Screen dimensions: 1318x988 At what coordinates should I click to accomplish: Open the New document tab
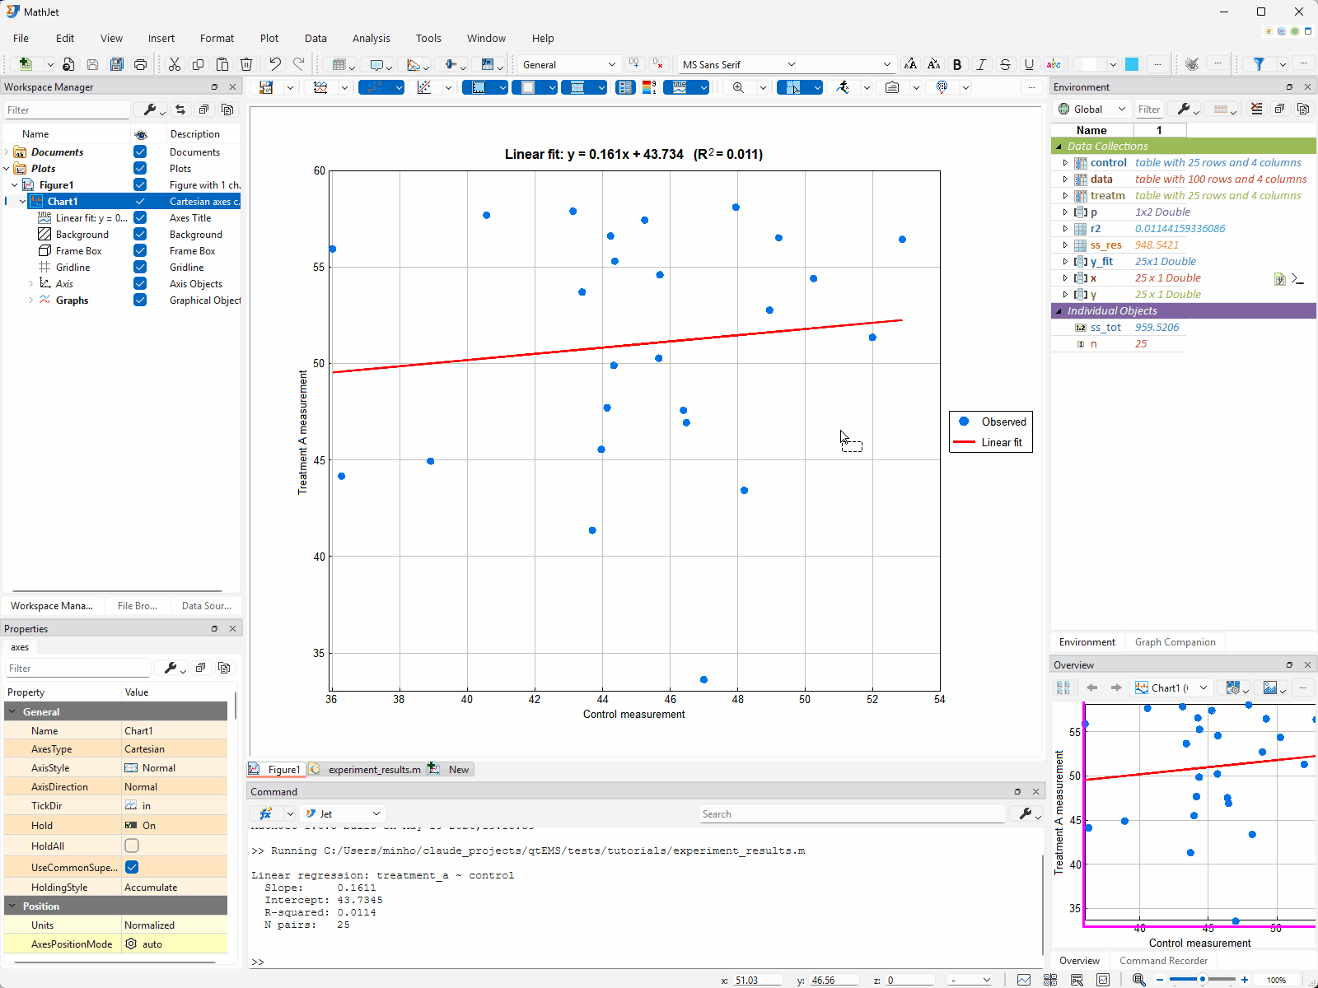pos(451,770)
